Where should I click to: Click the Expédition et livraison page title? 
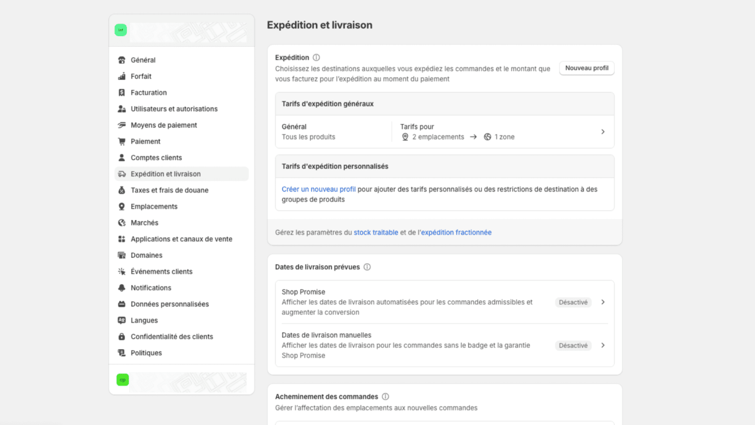click(x=320, y=25)
